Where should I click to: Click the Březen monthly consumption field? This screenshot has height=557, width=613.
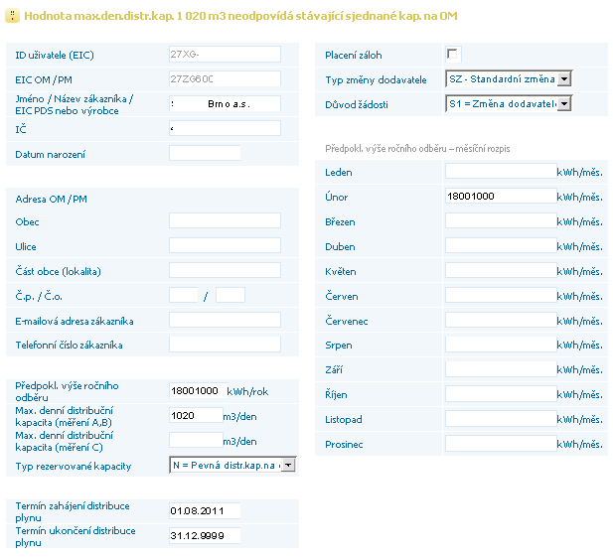click(x=501, y=220)
